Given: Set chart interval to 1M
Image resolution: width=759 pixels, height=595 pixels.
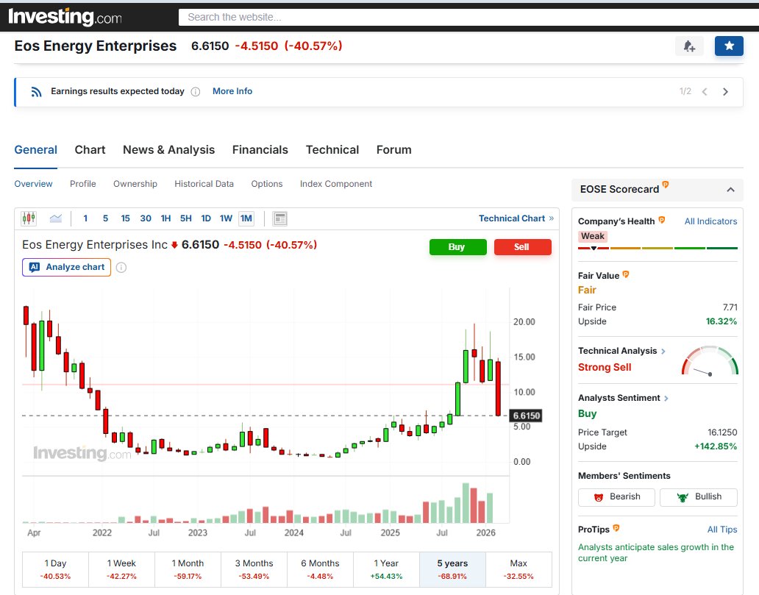Looking at the screenshot, I should pos(246,218).
